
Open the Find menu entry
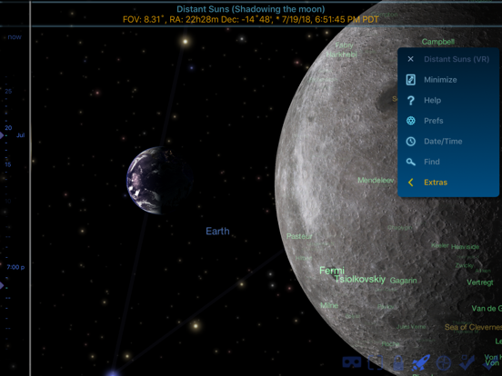click(432, 162)
